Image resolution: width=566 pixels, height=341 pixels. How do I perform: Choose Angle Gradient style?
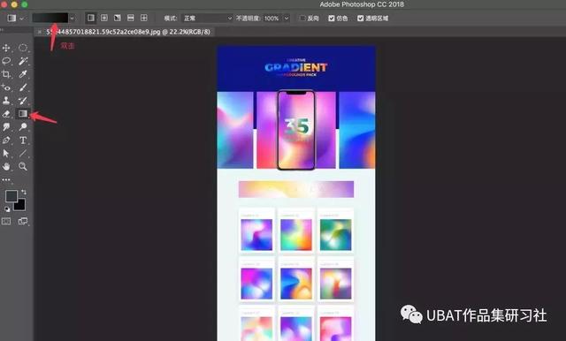[118, 18]
